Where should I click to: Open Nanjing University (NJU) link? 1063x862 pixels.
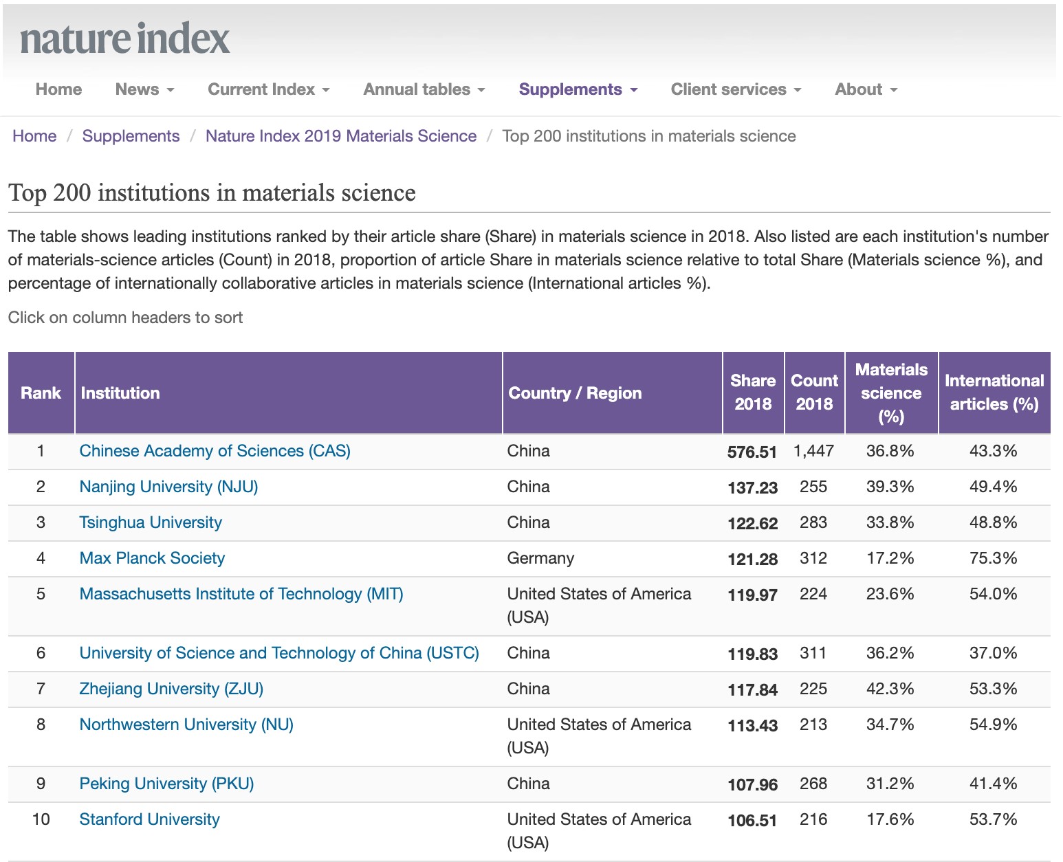[x=168, y=487]
